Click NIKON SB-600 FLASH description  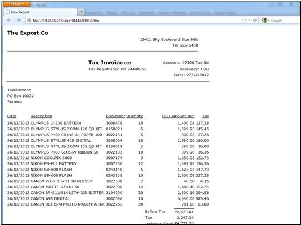[x=51, y=176]
